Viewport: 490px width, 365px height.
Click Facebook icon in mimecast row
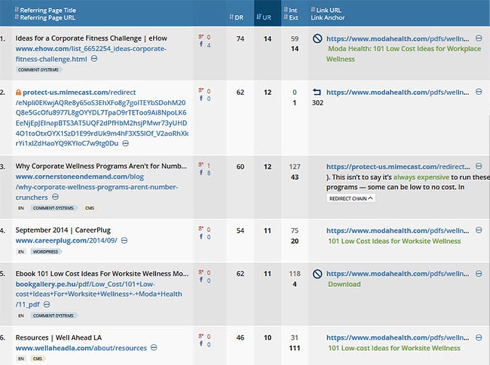click(x=201, y=98)
